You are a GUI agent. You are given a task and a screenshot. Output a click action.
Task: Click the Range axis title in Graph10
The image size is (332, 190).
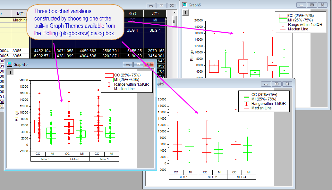pyautogui.click(x=17, y=116)
